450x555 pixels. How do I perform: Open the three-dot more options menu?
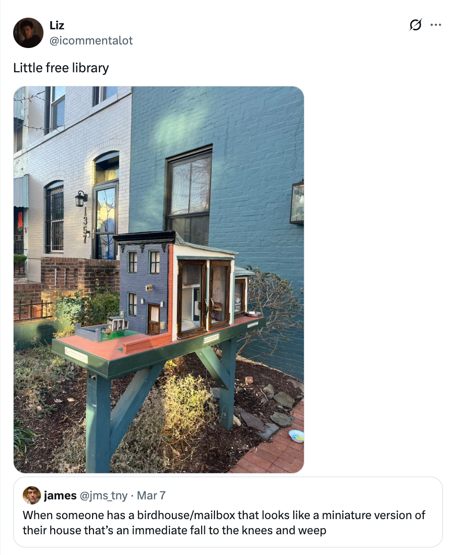435,25
